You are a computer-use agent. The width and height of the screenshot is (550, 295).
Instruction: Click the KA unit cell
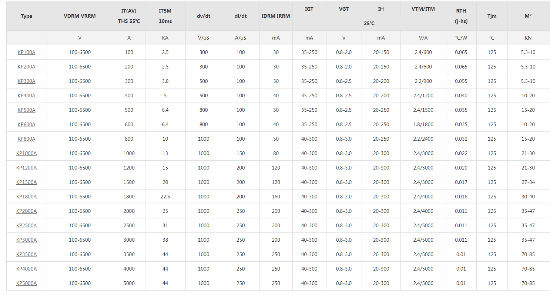pos(165,38)
